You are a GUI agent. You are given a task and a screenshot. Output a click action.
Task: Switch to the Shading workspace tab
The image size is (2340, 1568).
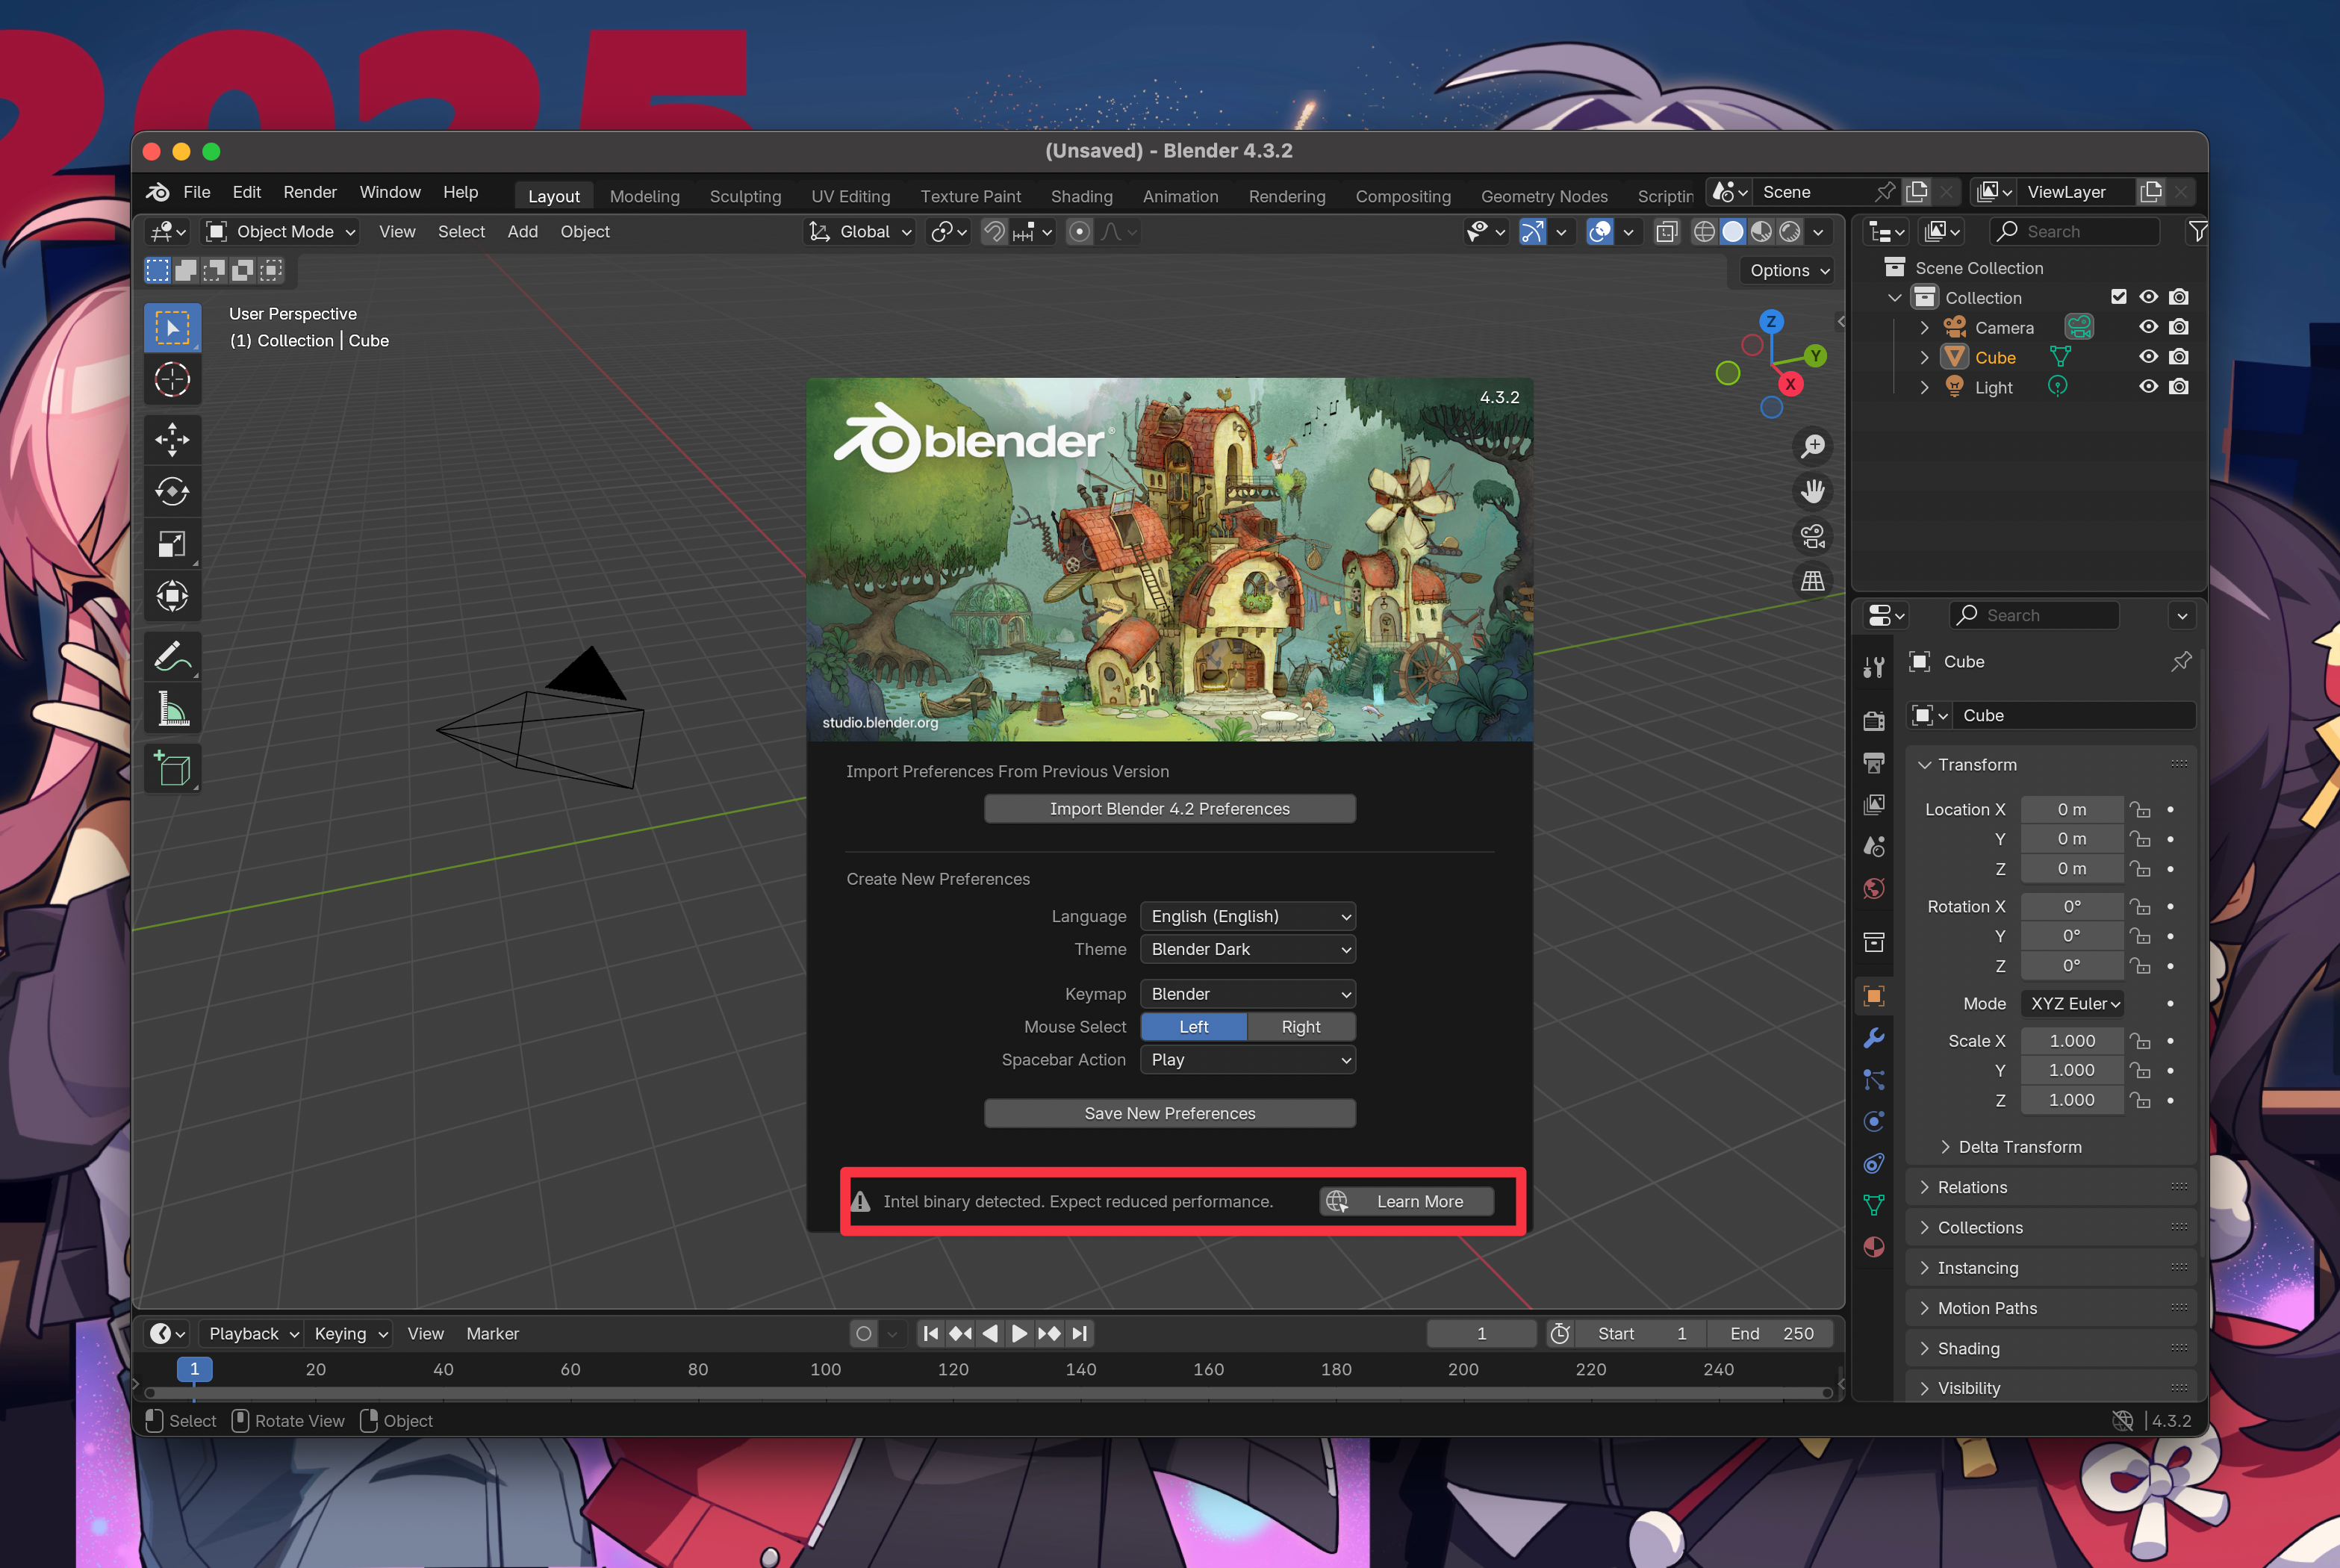pyautogui.click(x=1081, y=196)
